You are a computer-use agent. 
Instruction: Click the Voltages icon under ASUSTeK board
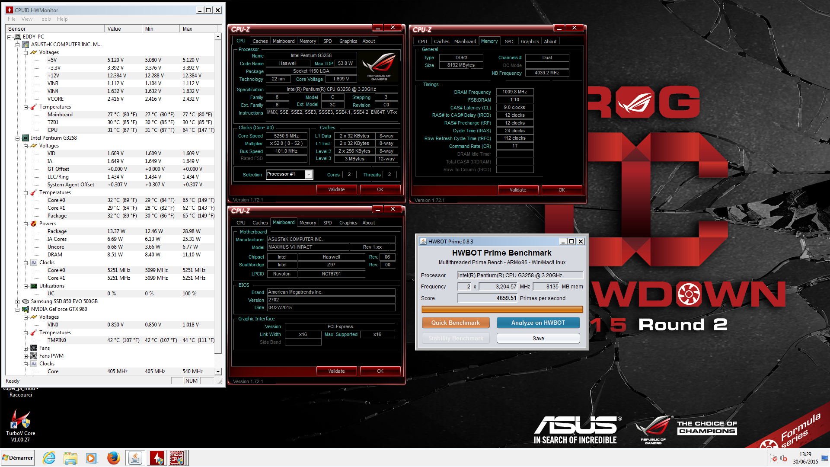point(34,52)
